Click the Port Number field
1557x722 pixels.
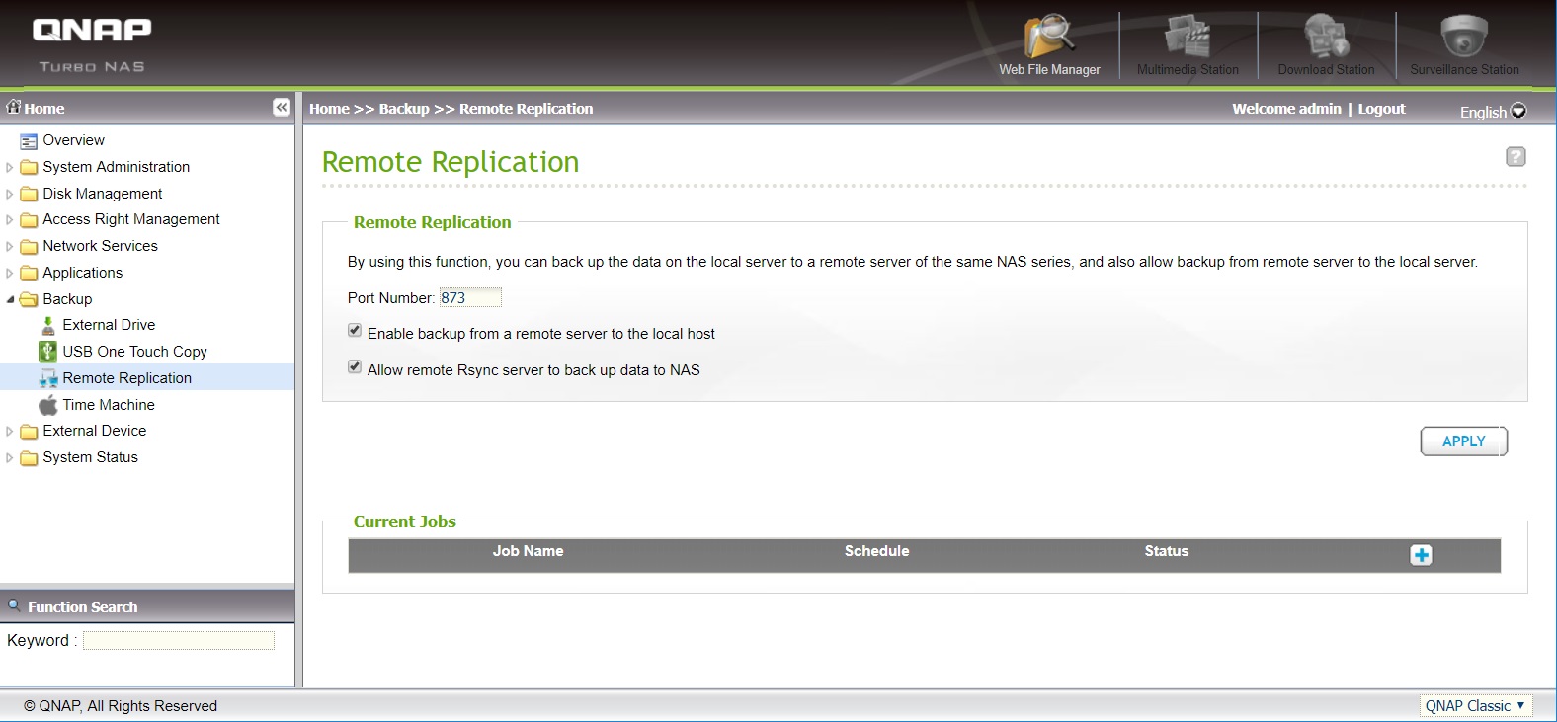tap(469, 298)
